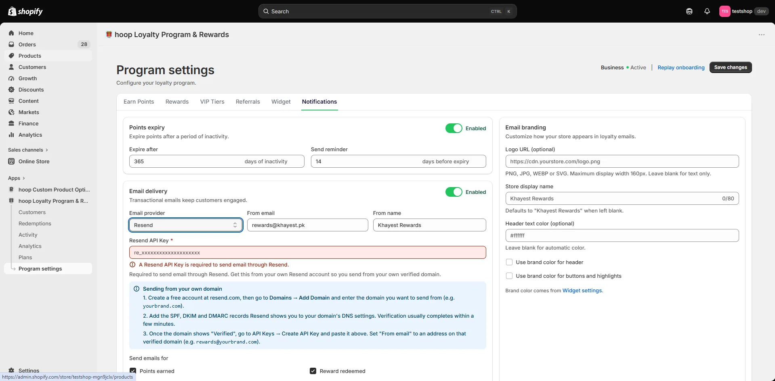Open the Sidekick assistant icon
Image resolution: width=775 pixels, height=381 pixels.
689,11
